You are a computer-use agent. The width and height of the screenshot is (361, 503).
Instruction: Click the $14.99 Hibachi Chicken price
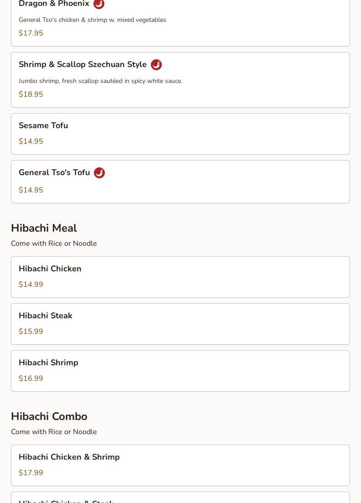coord(31,285)
